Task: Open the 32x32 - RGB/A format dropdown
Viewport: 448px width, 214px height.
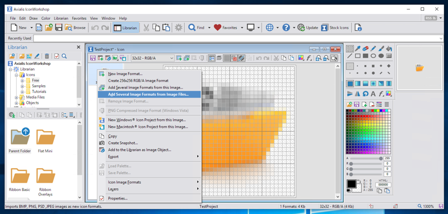Action: pyautogui.click(x=152, y=58)
